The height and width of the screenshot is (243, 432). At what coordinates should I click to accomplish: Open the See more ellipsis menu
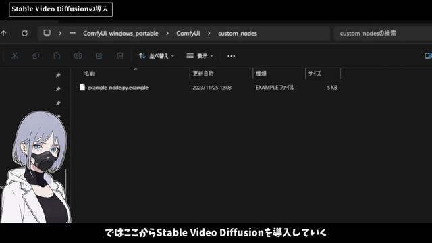click(x=231, y=56)
